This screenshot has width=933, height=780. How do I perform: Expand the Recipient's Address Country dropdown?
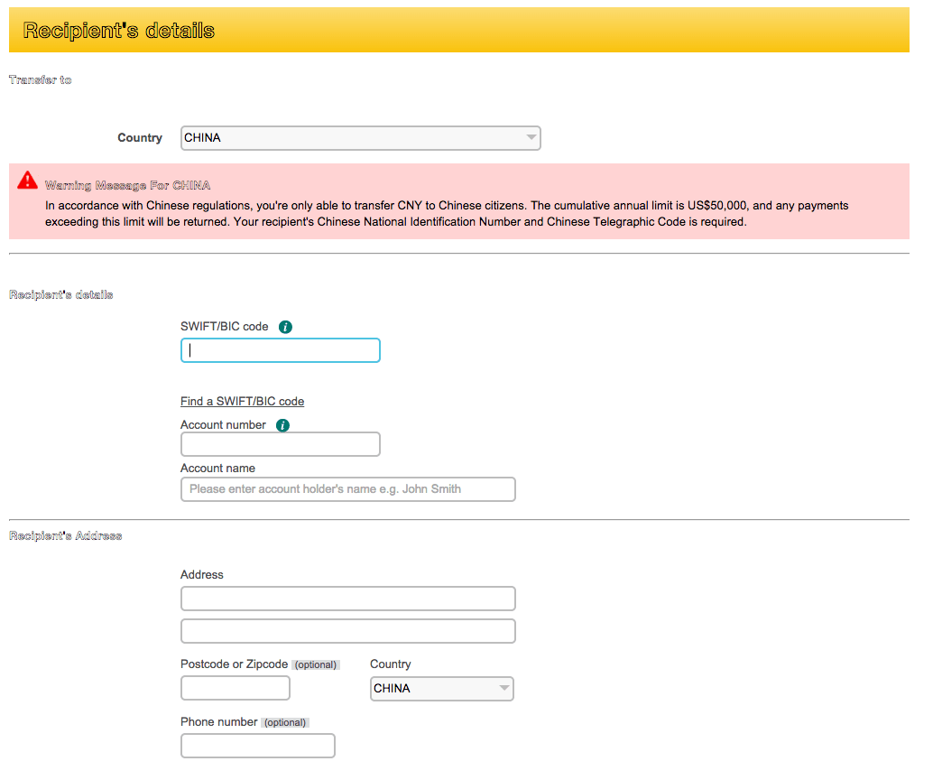point(441,689)
